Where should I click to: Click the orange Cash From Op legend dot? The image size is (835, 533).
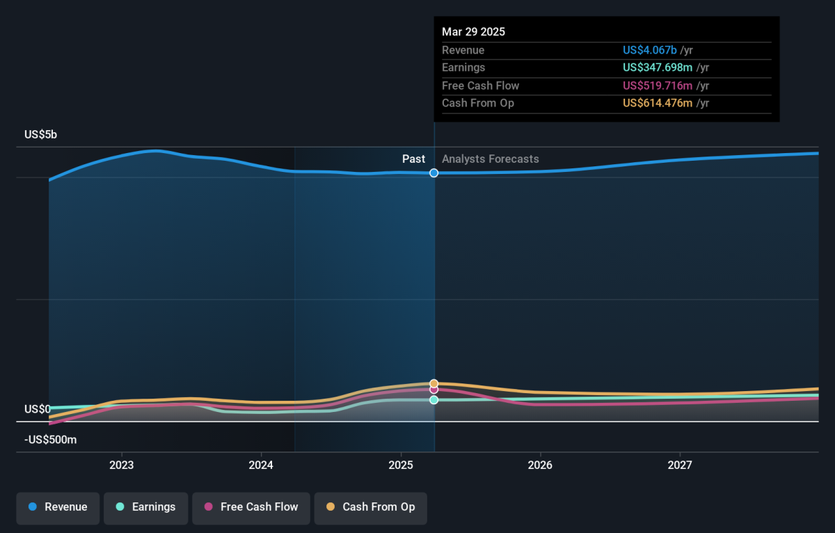point(331,507)
